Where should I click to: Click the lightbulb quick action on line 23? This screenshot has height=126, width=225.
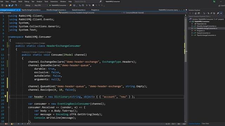(x=6, y=96)
